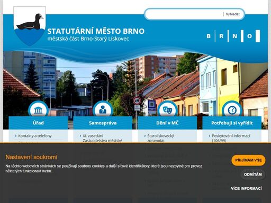Click the Nastavení soukromí heading
The image size is (271, 203).
pyautogui.click(x=31, y=157)
